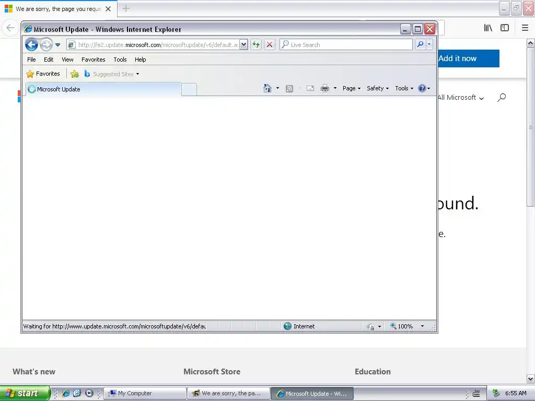This screenshot has width=535, height=401.
Task: Click the blue Help question mark icon
Action: pyautogui.click(x=422, y=88)
